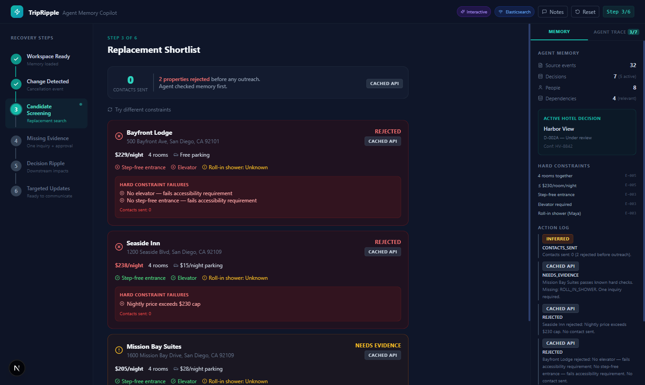The image size is (645, 385).
Task: Toggle the Interactive mode badge
Action: (474, 12)
